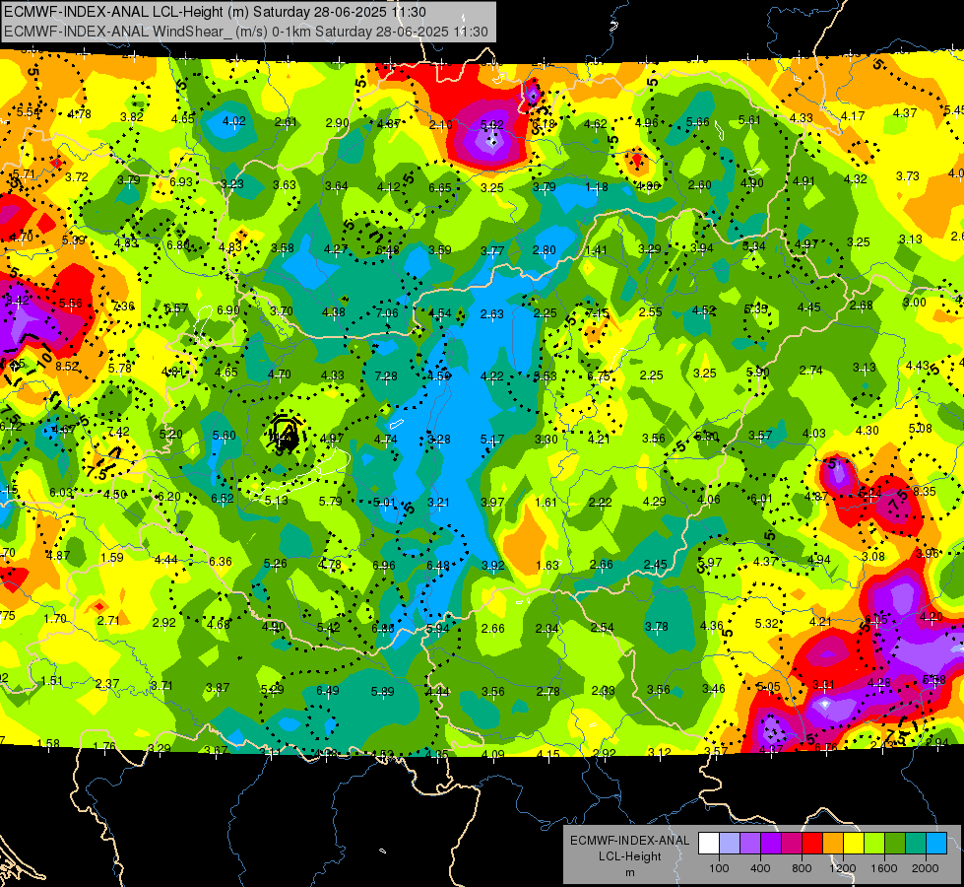Click the WindShear 0-1km title line
The width and height of the screenshot is (964, 887).
coord(246,32)
